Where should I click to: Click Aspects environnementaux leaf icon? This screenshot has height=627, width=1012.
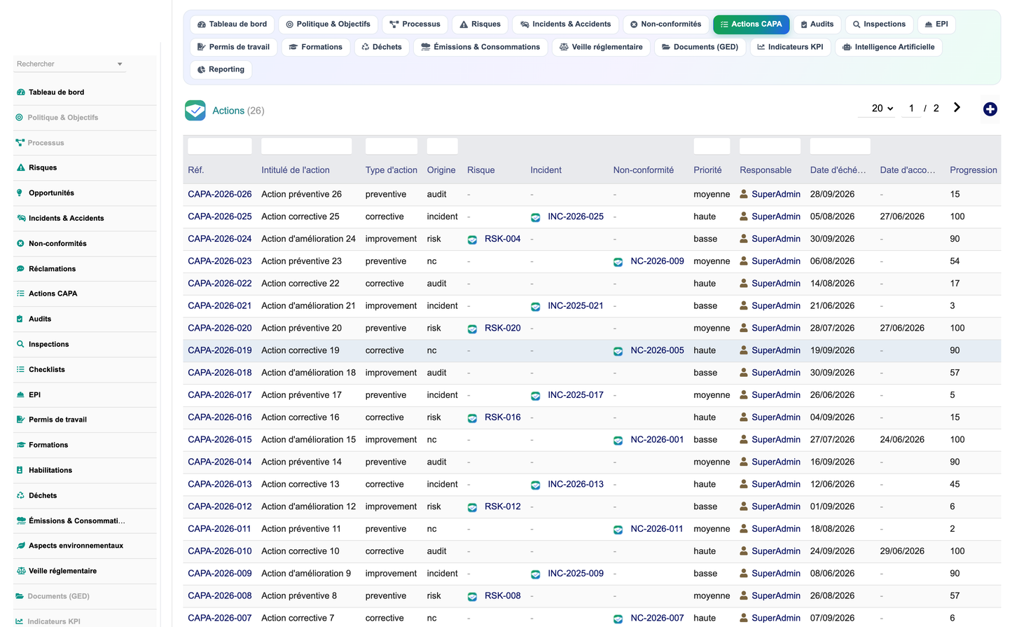pos(20,546)
